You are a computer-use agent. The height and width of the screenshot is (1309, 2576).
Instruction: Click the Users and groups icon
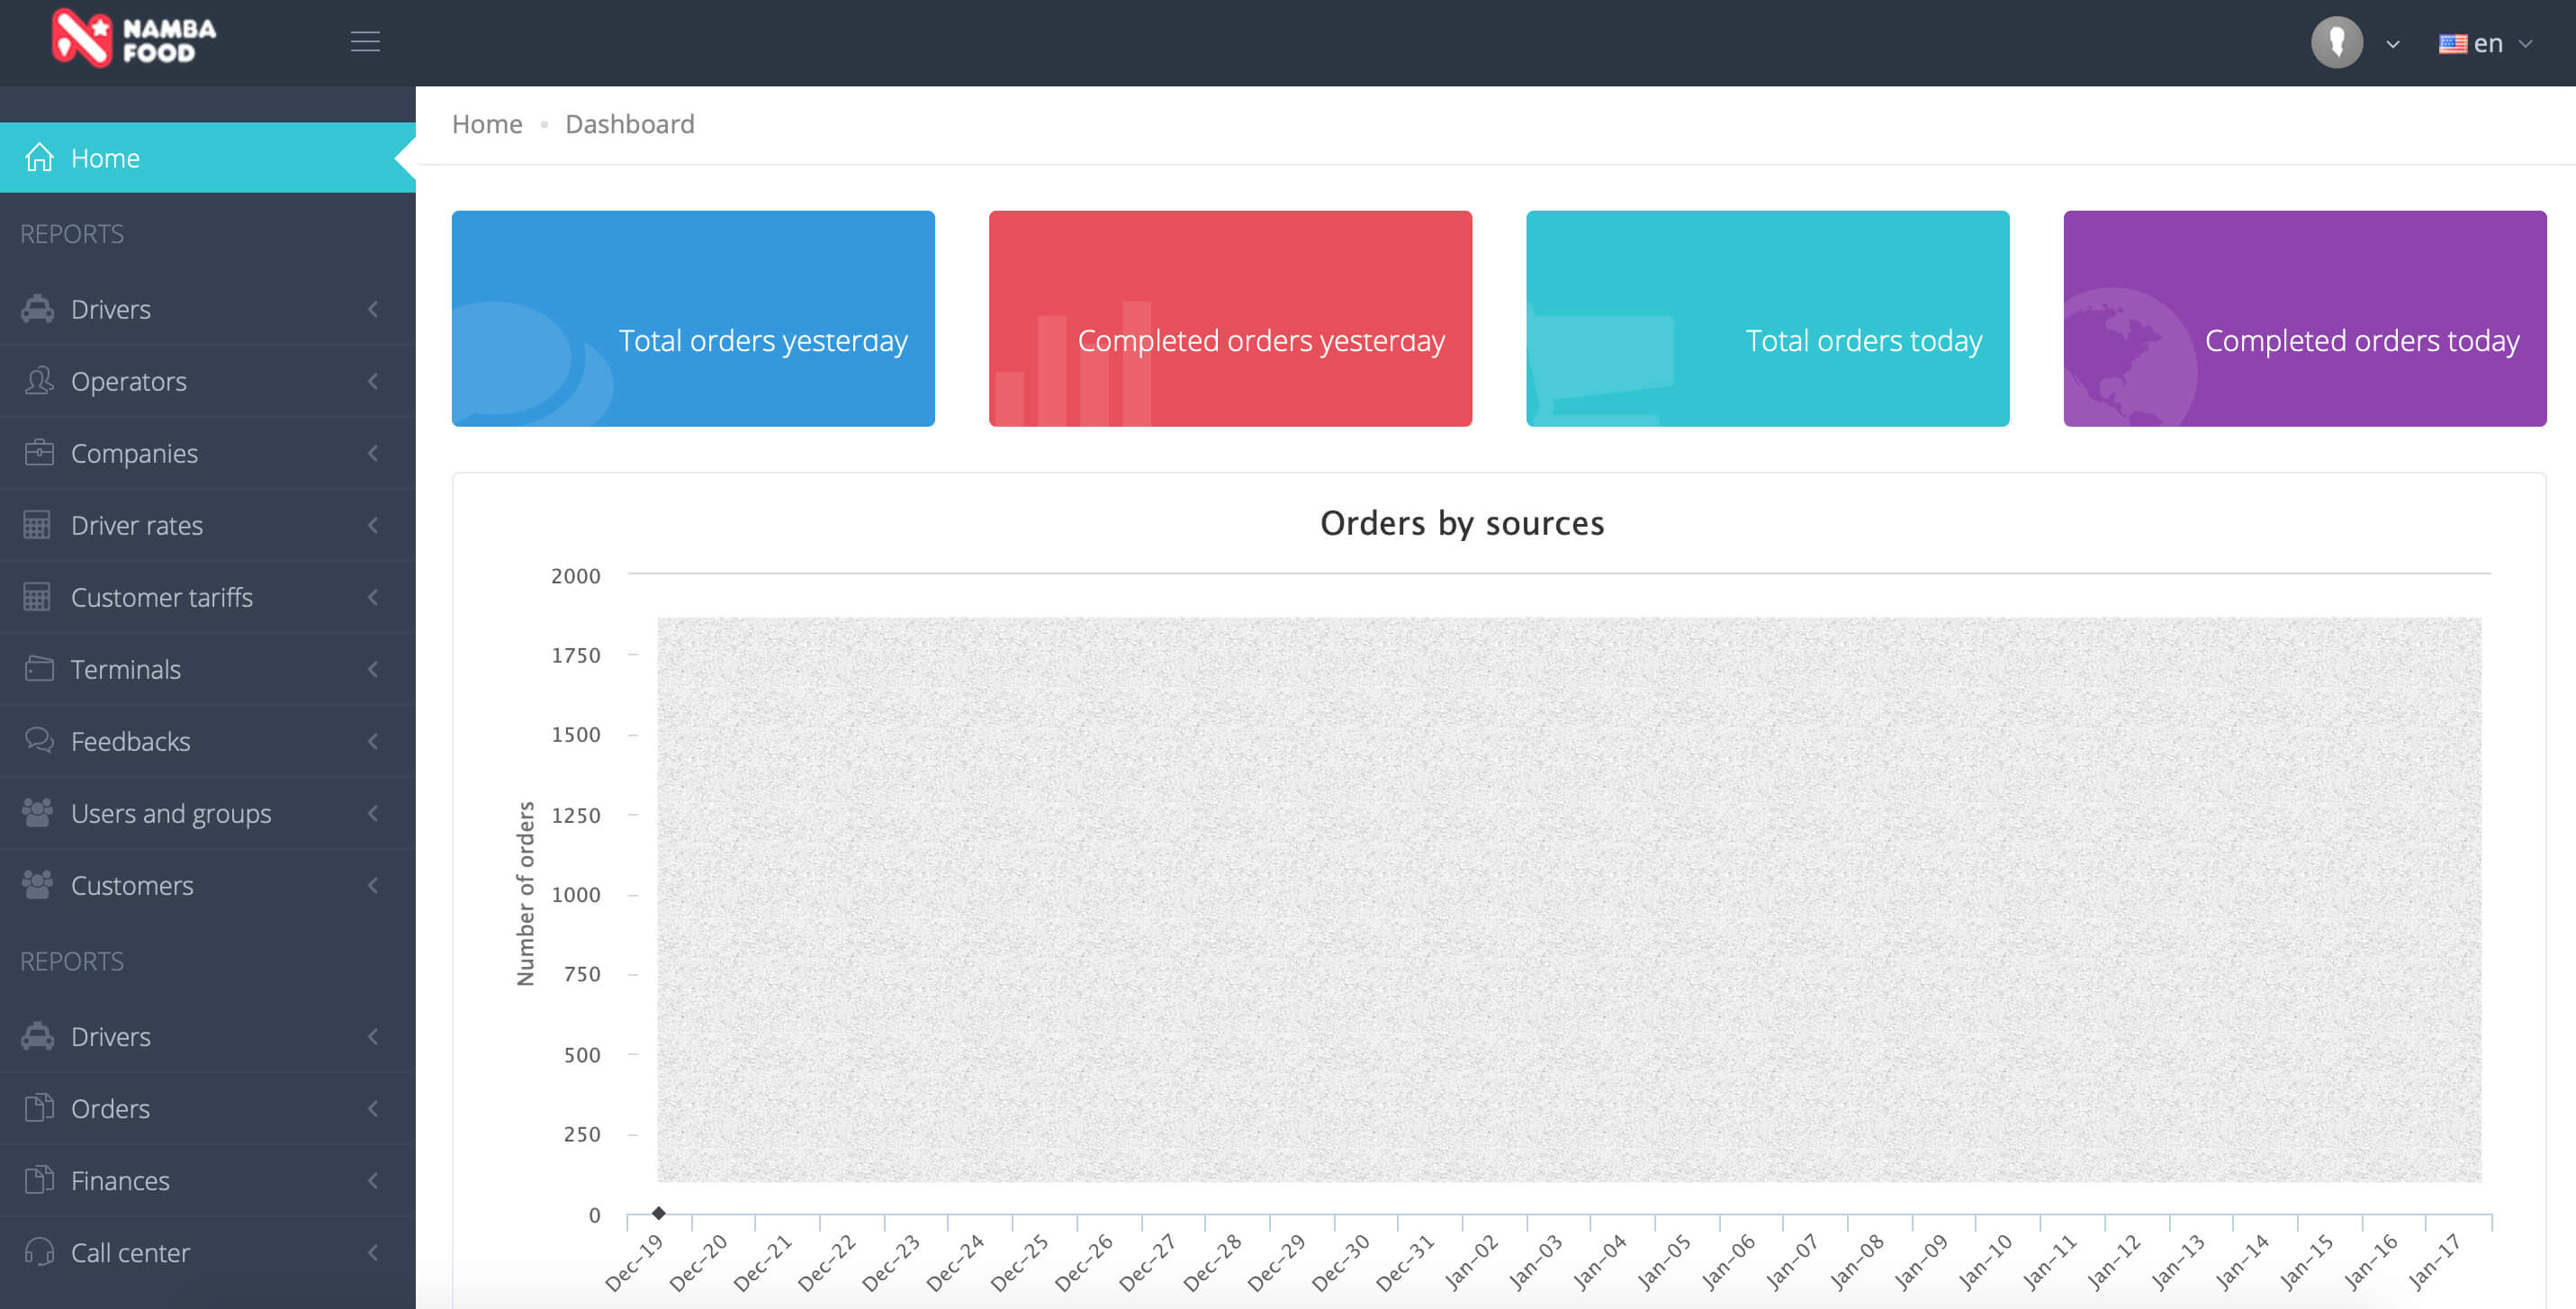pyautogui.click(x=38, y=813)
